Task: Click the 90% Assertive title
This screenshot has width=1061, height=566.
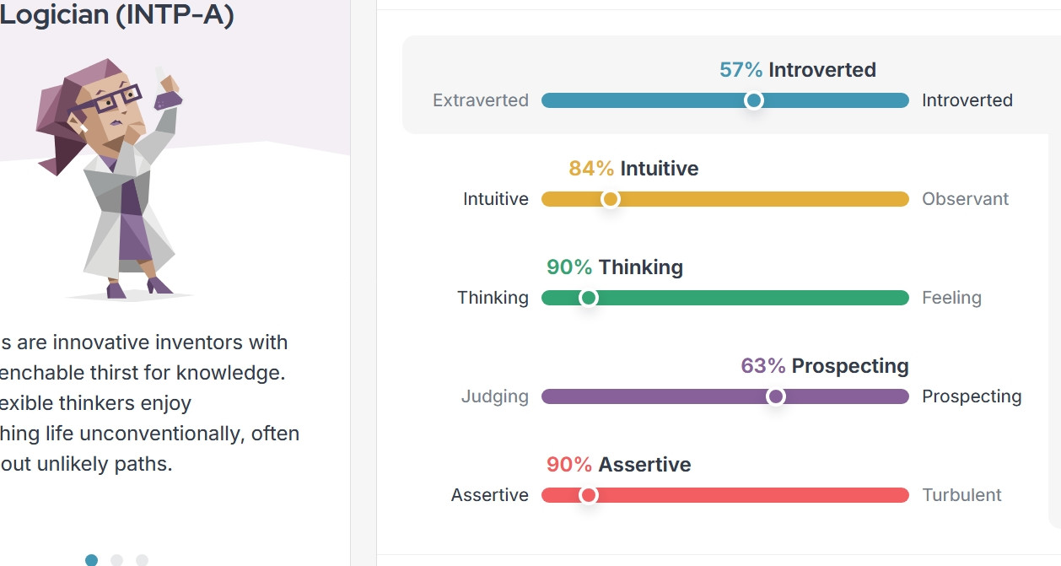Action: pos(618,465)
